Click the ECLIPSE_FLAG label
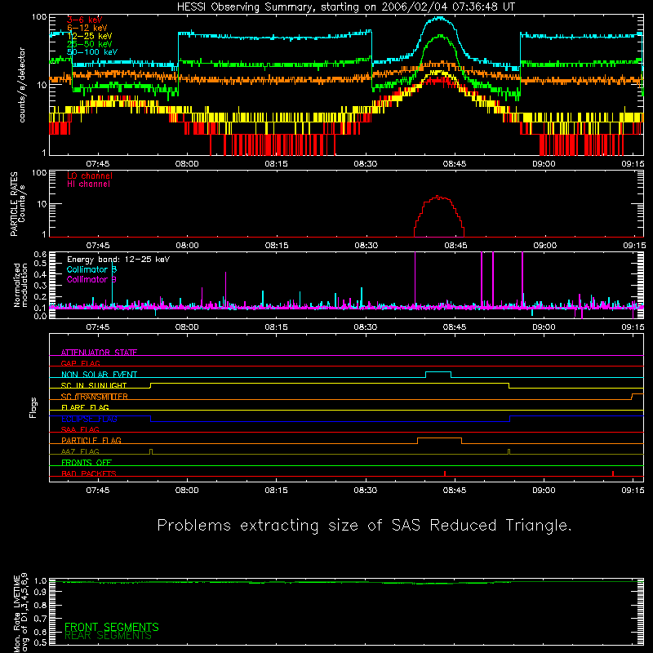Image resolution: width=653 pixels, height=653 pixels. click(x=89, y=419)
